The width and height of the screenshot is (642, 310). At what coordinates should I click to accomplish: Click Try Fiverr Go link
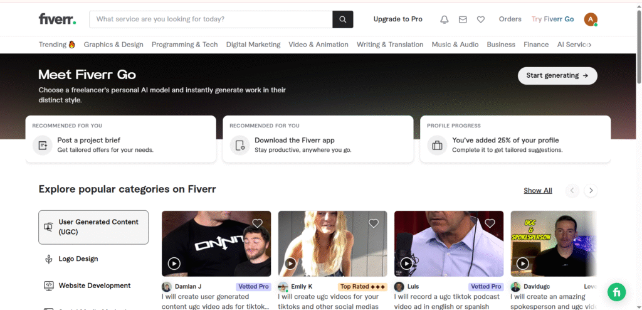click(x=552, y=19)
